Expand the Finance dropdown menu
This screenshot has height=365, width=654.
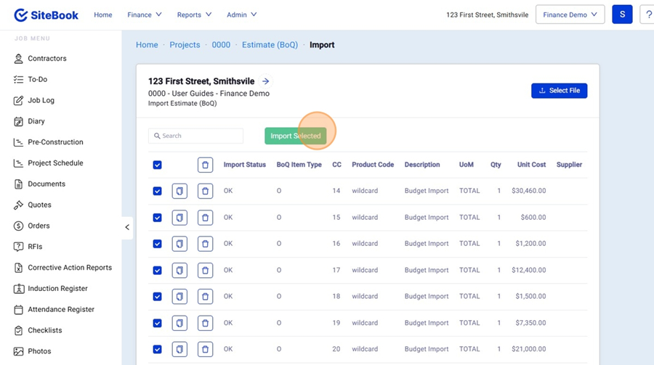144,15
